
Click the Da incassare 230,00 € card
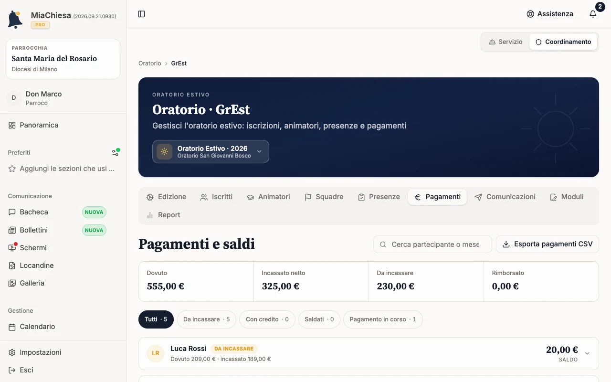click(x=426, y=281)
